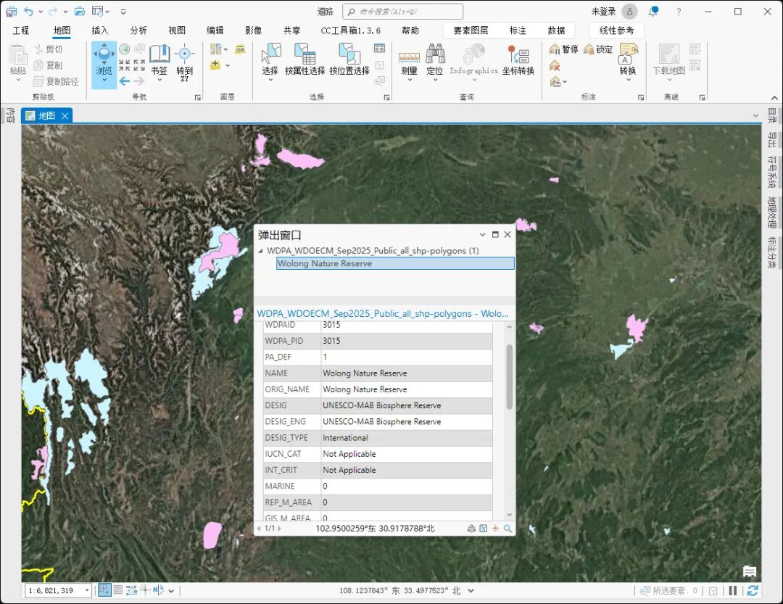The width and height of the screenshot is (783, 604).
Task: Collapse the WDPA_WDOECM layer tree node in popup
Action: pos(261,251)
